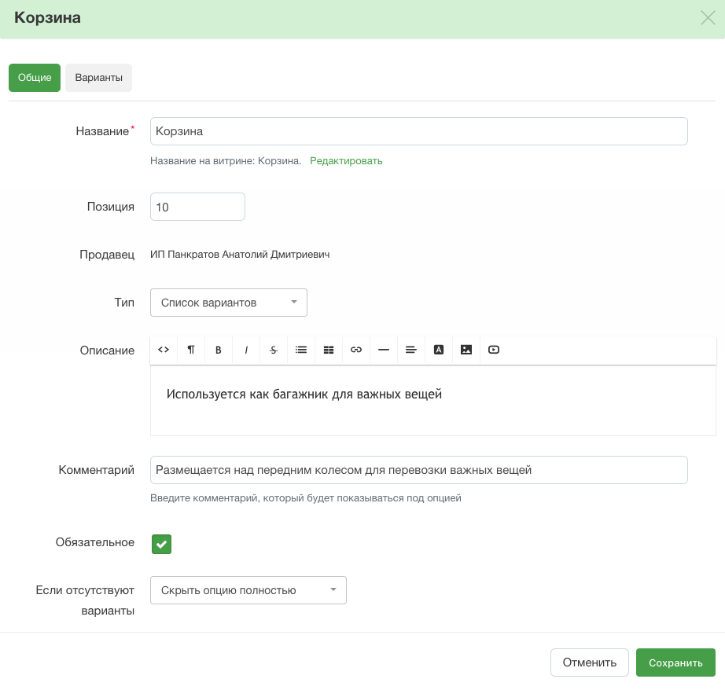
Task: Click the hint Введите комментарий, который будет показываться
Action: pyautogui.click(x=306, y=498)
